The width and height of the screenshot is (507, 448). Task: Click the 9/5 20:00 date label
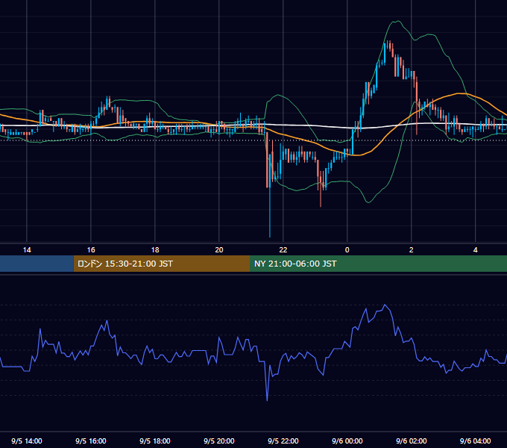[219, 441]
